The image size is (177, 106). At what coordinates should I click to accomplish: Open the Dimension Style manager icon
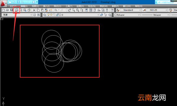tap(144, 10)
